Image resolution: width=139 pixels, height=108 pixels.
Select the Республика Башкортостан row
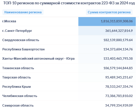click(68, 49)
